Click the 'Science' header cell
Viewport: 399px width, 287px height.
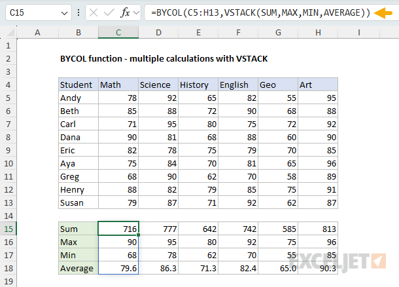pos(158,85)
